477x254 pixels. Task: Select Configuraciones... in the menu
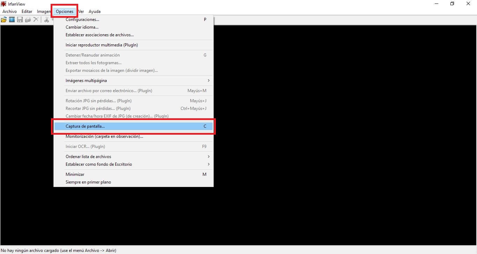(x=133, y=20)
